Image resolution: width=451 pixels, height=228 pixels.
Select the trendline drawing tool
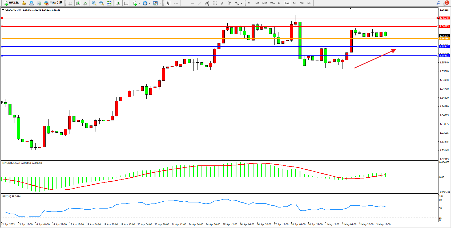pyautogui.click(x=200, y=3)
